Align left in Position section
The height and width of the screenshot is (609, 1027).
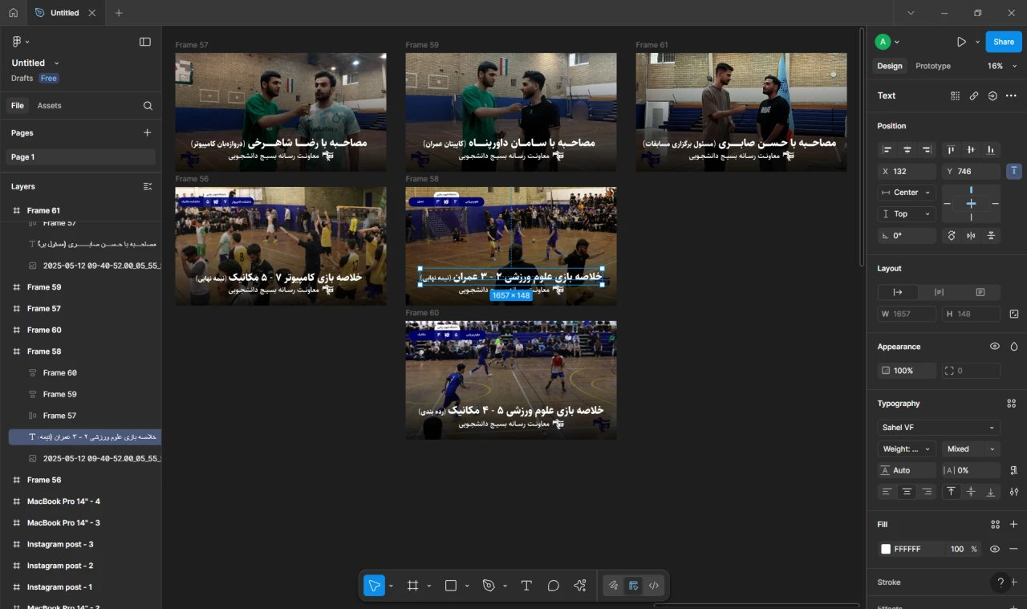pyautogui.click(x=887, y=150)
